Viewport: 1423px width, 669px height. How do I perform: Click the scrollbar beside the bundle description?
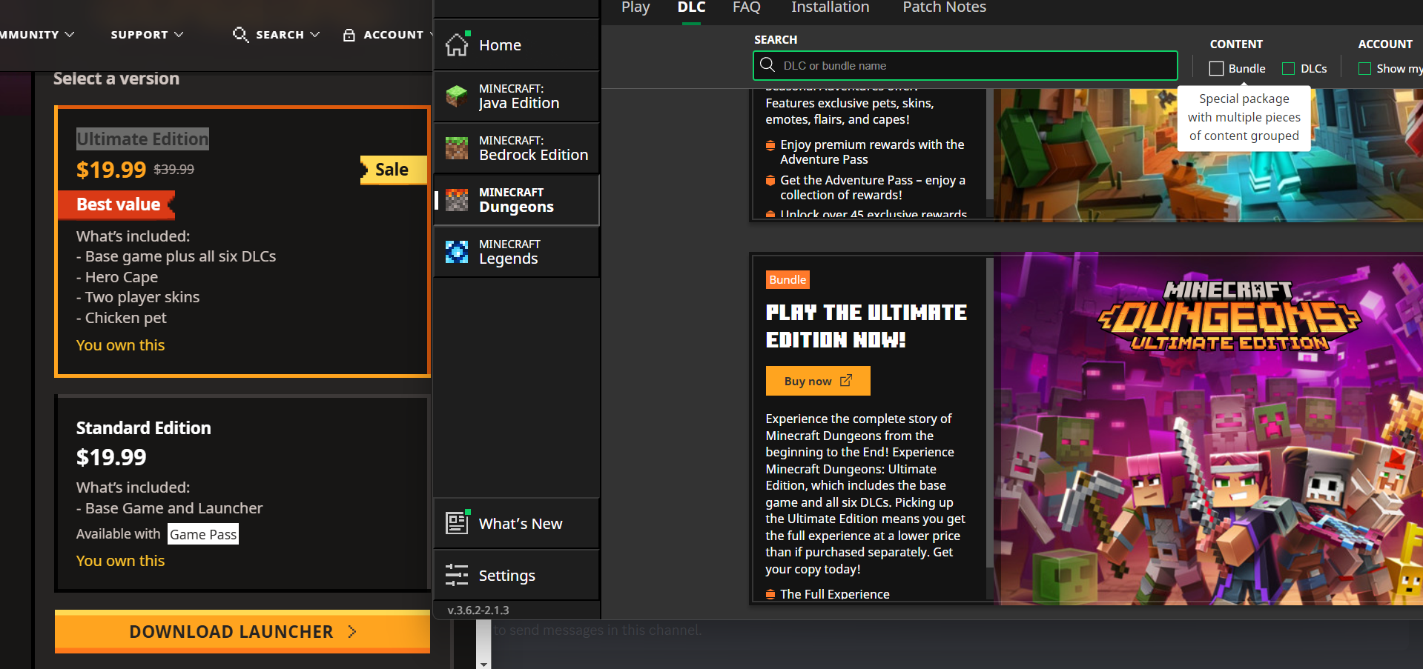[989, 412]
